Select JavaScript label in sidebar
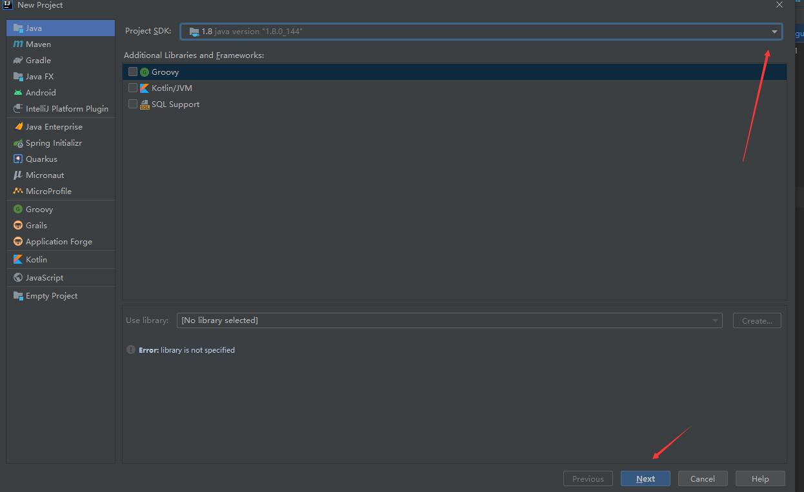 [45, 278]
